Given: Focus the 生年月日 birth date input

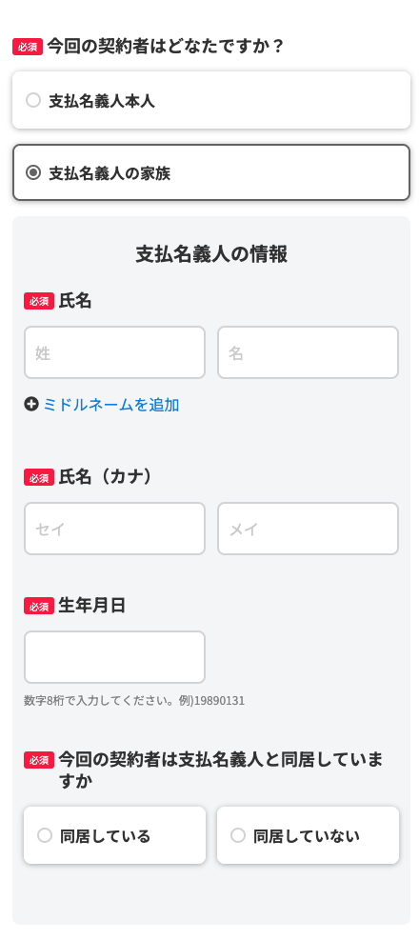Looking at the screenshot, I should 114,657.
